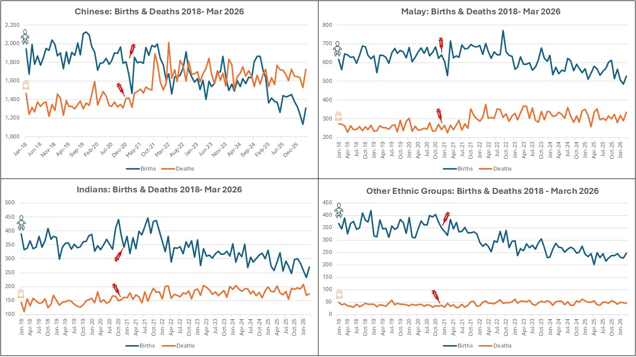Select the Indians: Births & Deaths chart title
This screenshot has height=357, width=636.
159,189
